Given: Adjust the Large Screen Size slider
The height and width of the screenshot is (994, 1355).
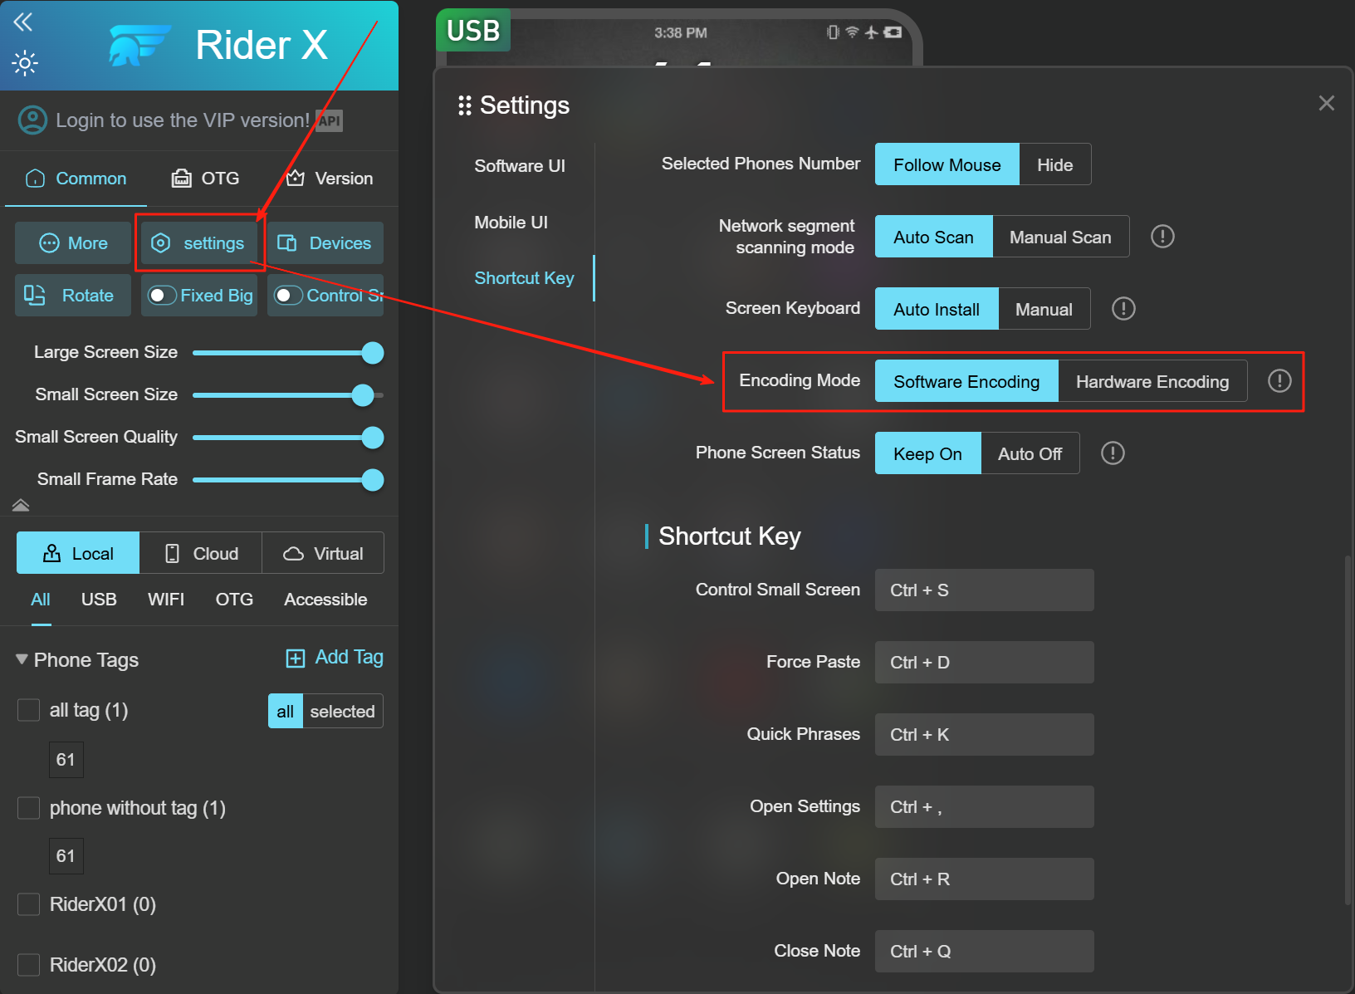Looking at the screenshot, I should [288, 353].
